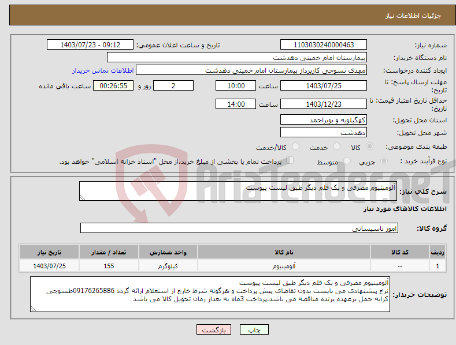This screenshot has width=456, height=345.
Task: Click the need number field 1103030240000463
Action: pos(324,45)
